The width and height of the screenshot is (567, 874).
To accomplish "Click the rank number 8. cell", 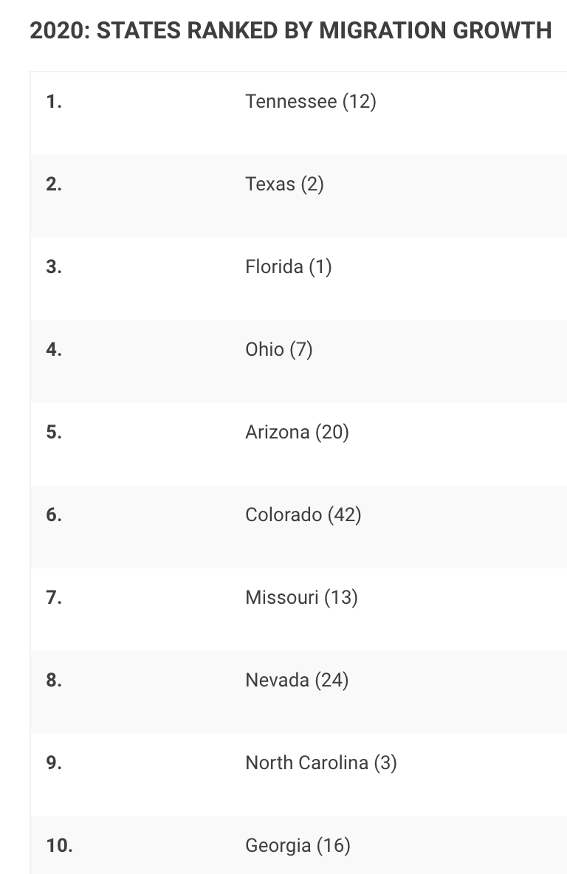I will click(54, 680).
